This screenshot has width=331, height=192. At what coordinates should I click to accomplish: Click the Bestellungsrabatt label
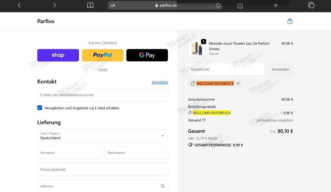point(202,106)
